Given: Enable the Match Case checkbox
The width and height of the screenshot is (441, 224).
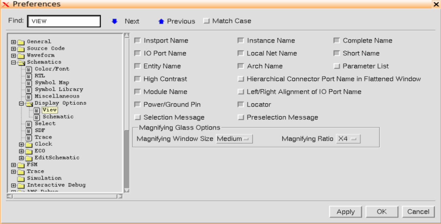Looking at the screenshot, I should coord(206,21).
